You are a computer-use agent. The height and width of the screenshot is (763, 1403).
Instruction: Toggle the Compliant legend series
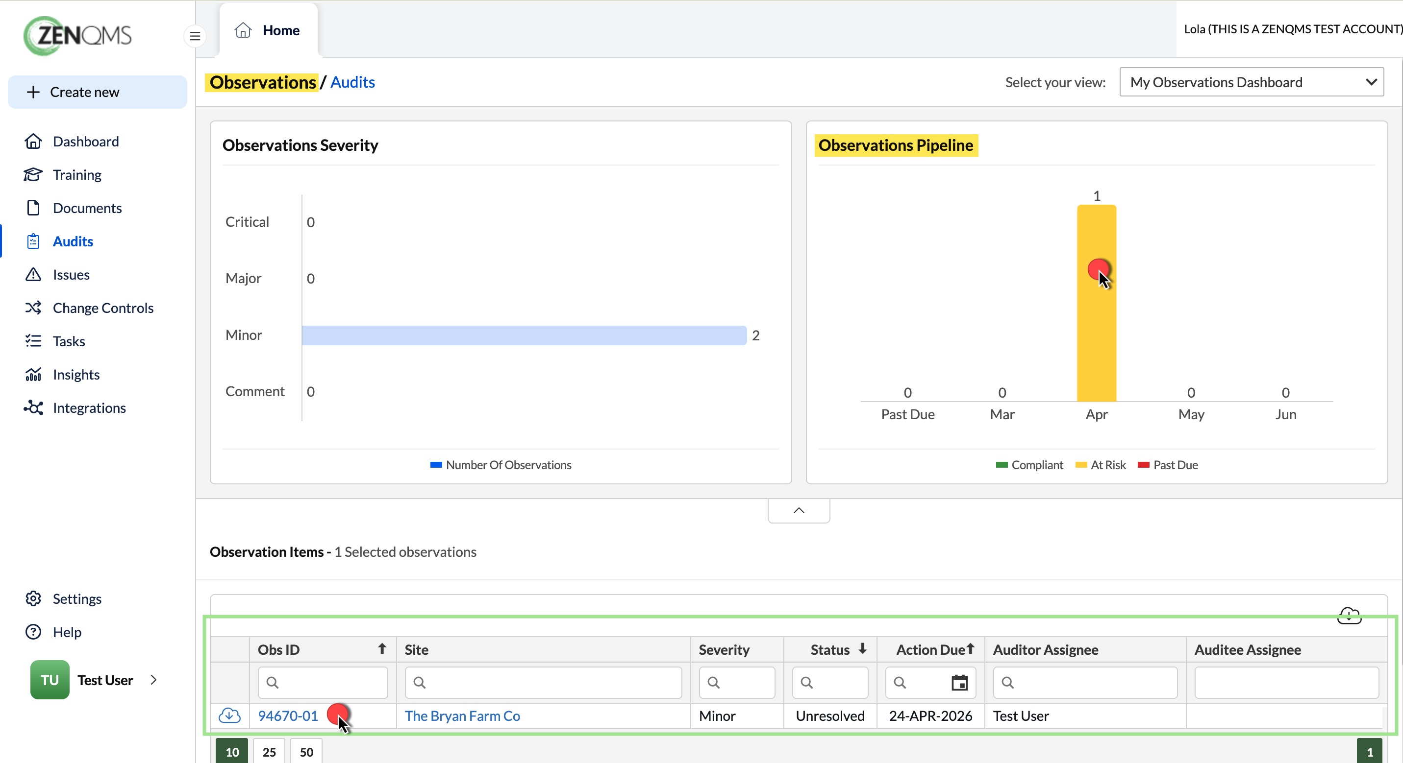1029,465
